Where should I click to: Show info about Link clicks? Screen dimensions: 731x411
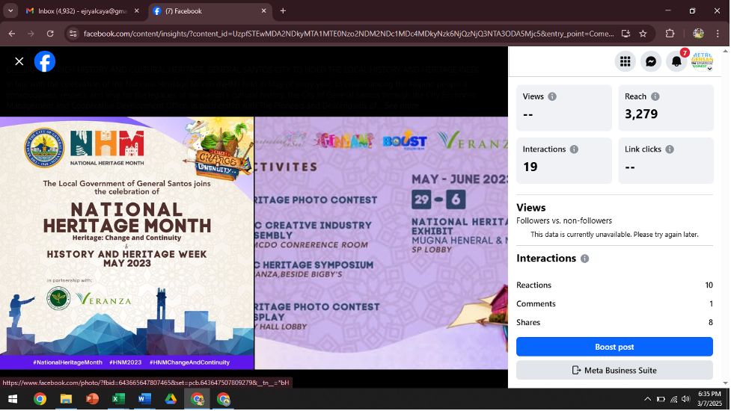670,149
